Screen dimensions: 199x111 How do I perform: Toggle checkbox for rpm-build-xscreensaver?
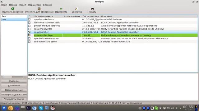point(29,38)
